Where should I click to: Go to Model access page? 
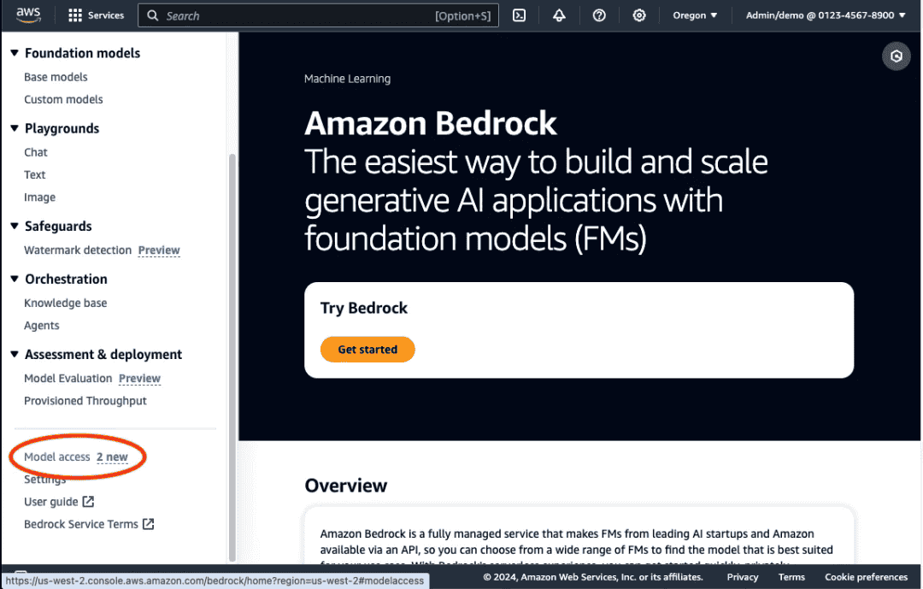57,457
